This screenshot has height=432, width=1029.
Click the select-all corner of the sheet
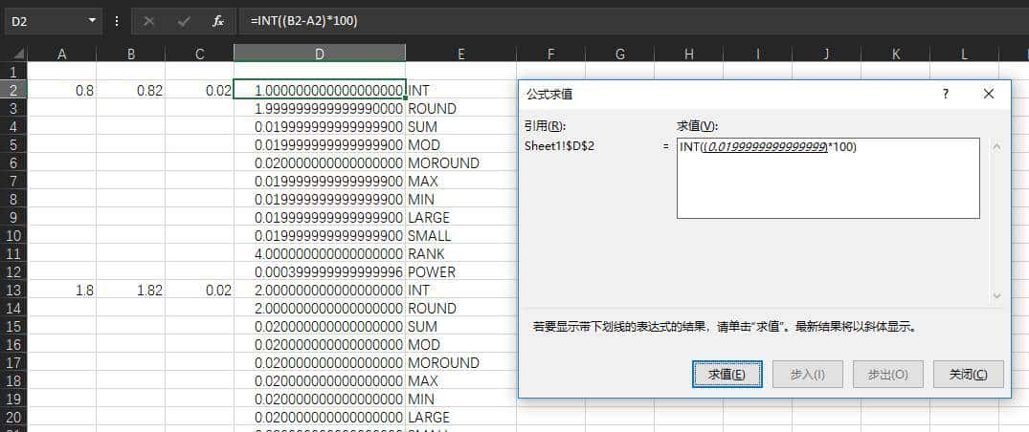pos(13,54)
